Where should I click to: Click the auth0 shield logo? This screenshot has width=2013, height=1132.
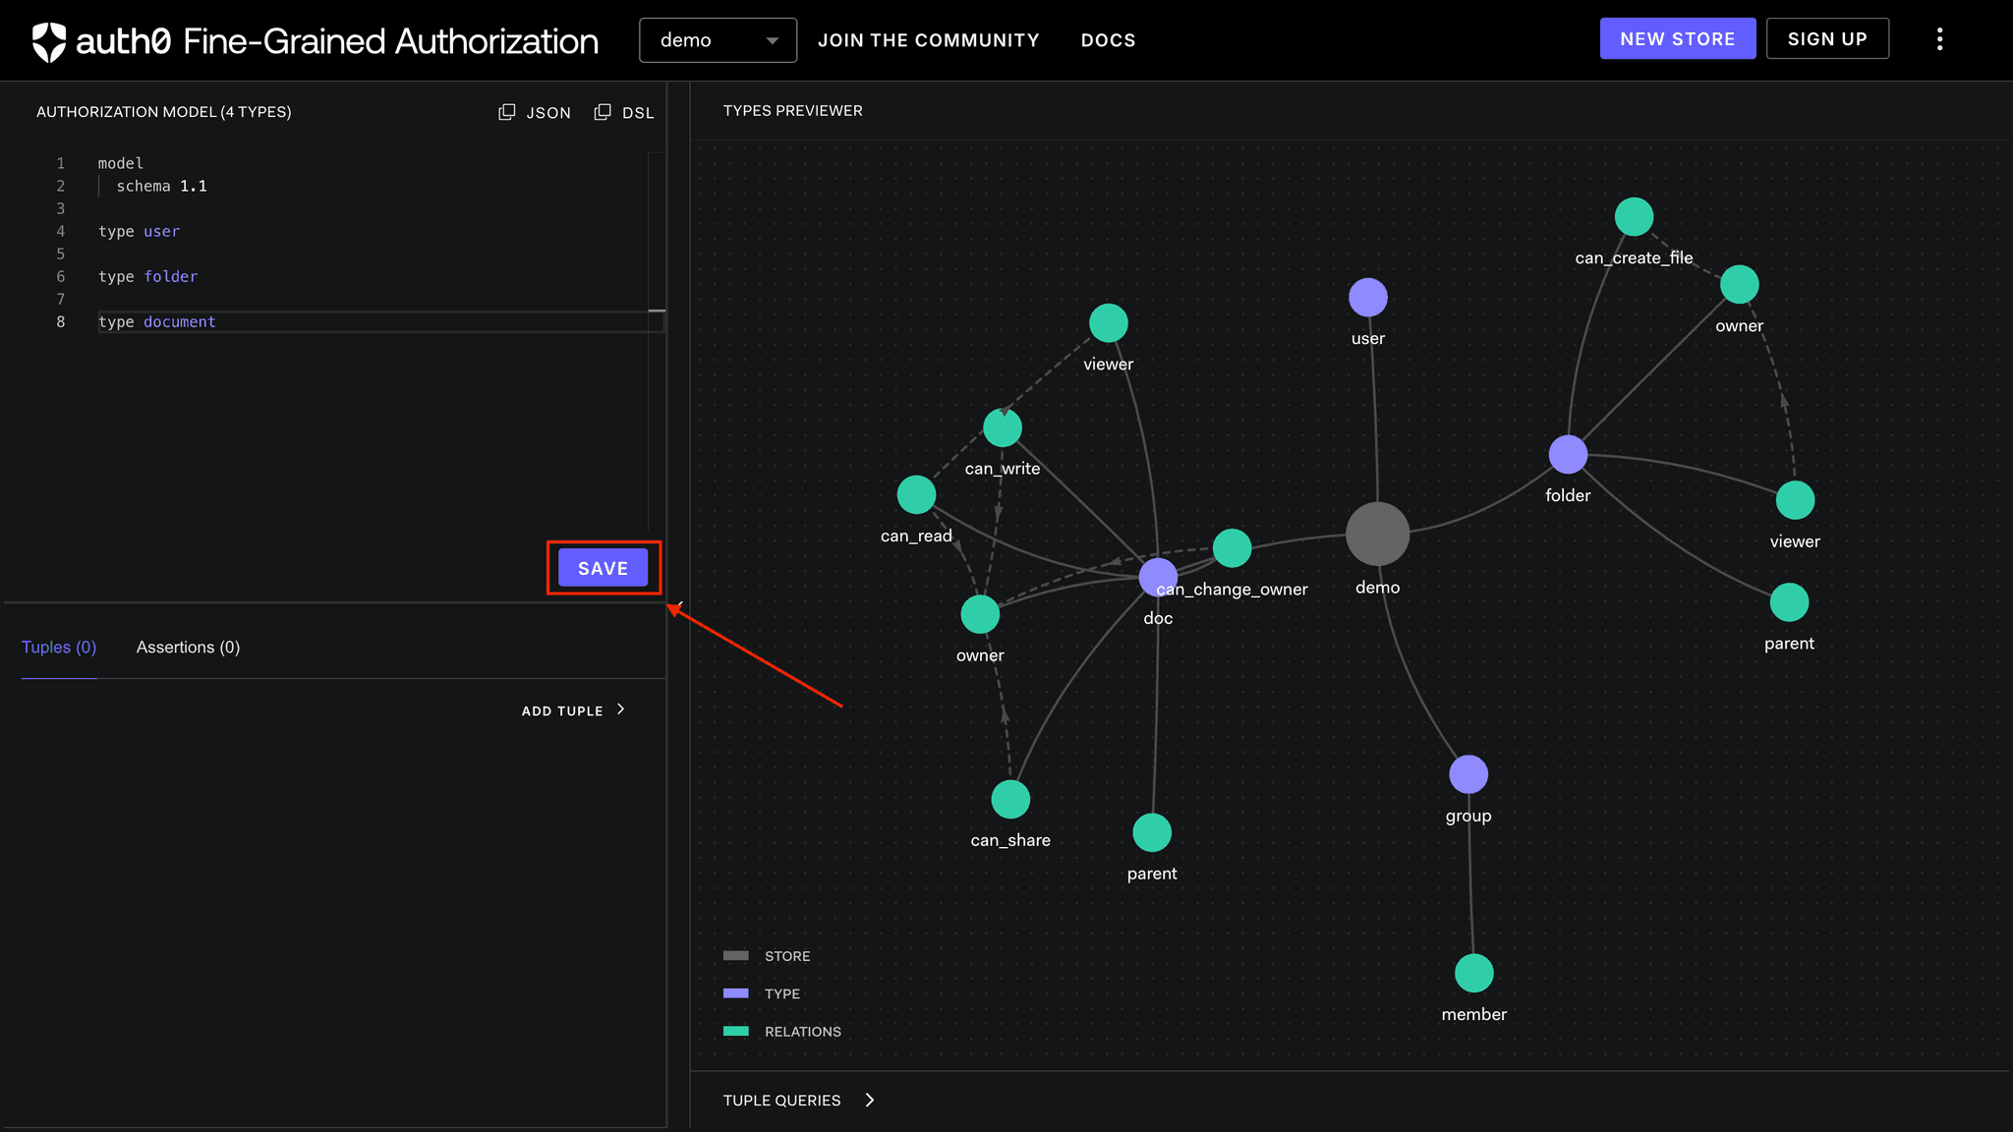tap(51, 40)
